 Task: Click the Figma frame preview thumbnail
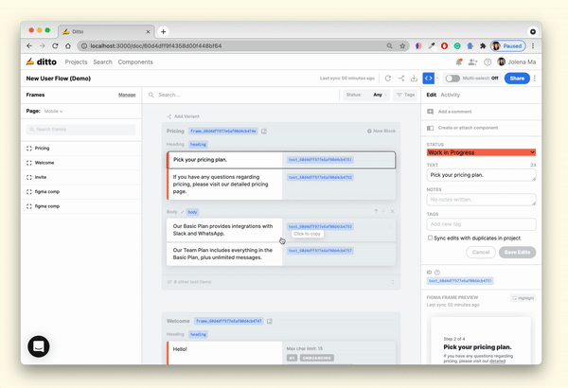480,341
